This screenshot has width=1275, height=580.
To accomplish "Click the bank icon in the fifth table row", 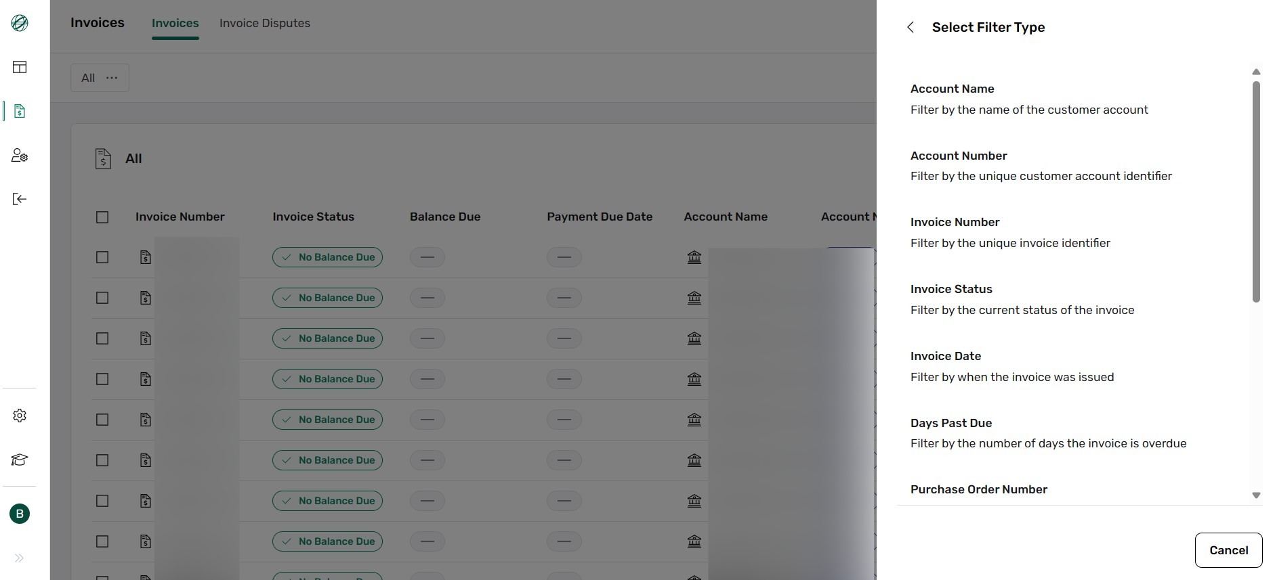I will [x=694, y=420].
